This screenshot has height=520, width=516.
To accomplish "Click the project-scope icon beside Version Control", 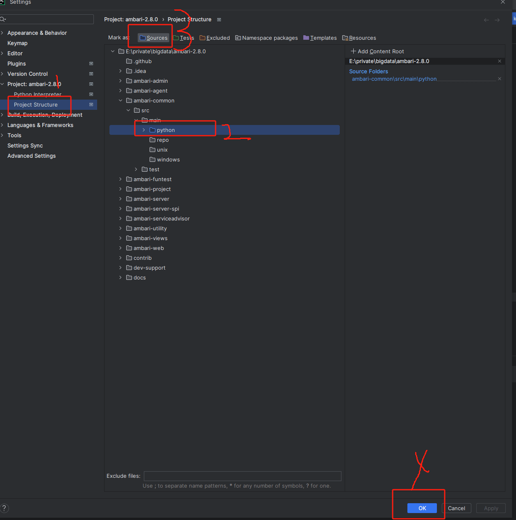I will tap(91, 74).
